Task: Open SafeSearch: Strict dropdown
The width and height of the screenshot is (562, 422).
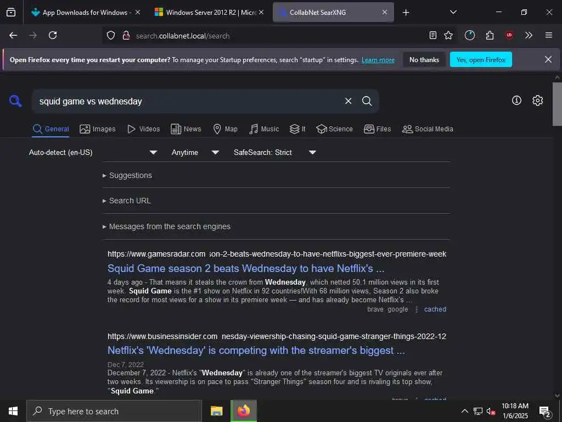Action: [275, 153]
